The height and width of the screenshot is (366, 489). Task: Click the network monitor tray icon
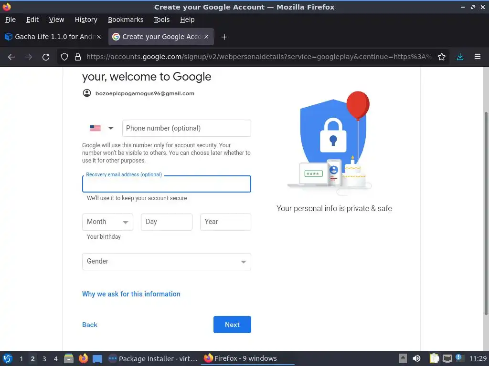click(x=447, y=359)
